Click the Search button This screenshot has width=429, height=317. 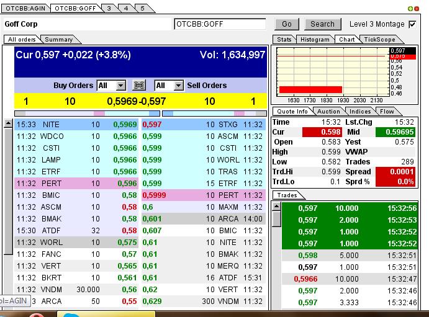(x=323, y=24)
